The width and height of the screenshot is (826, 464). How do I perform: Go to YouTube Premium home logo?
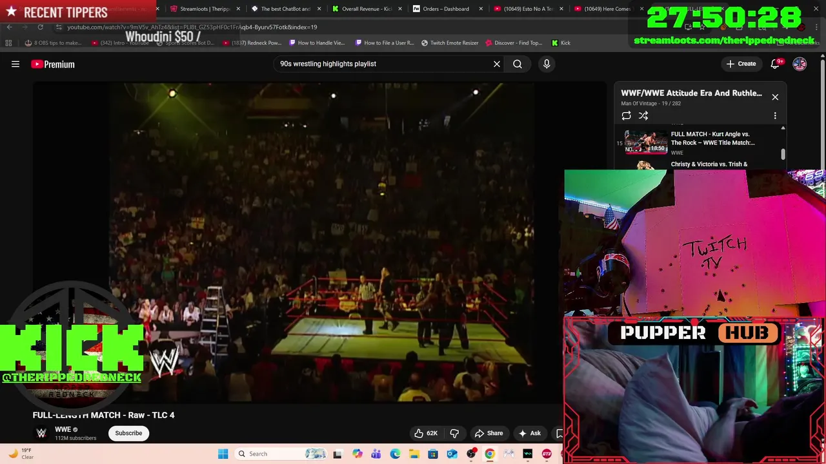(x=53, y=64)
